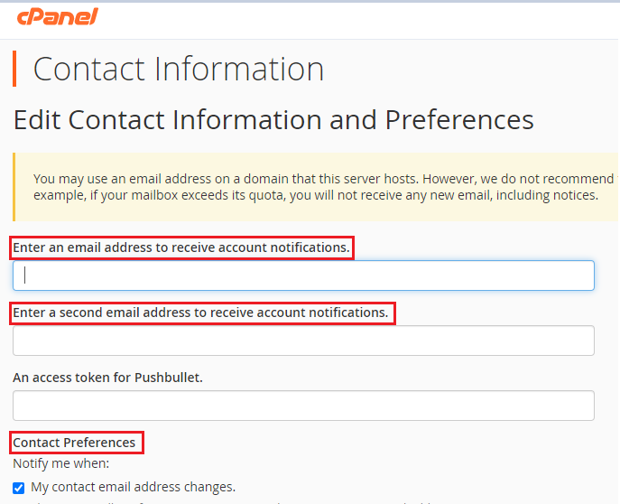
Task: Click 'Edit Contact Information and Preferences' heading
Action: pos(273,119)
